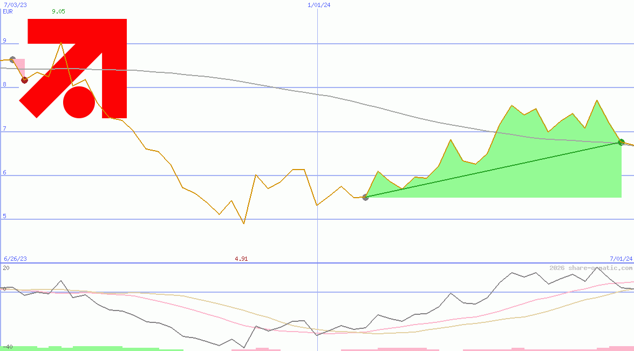634x351 pixels.
Task: Click the 7/03/23 date label
Action: (x=15, y=5)
